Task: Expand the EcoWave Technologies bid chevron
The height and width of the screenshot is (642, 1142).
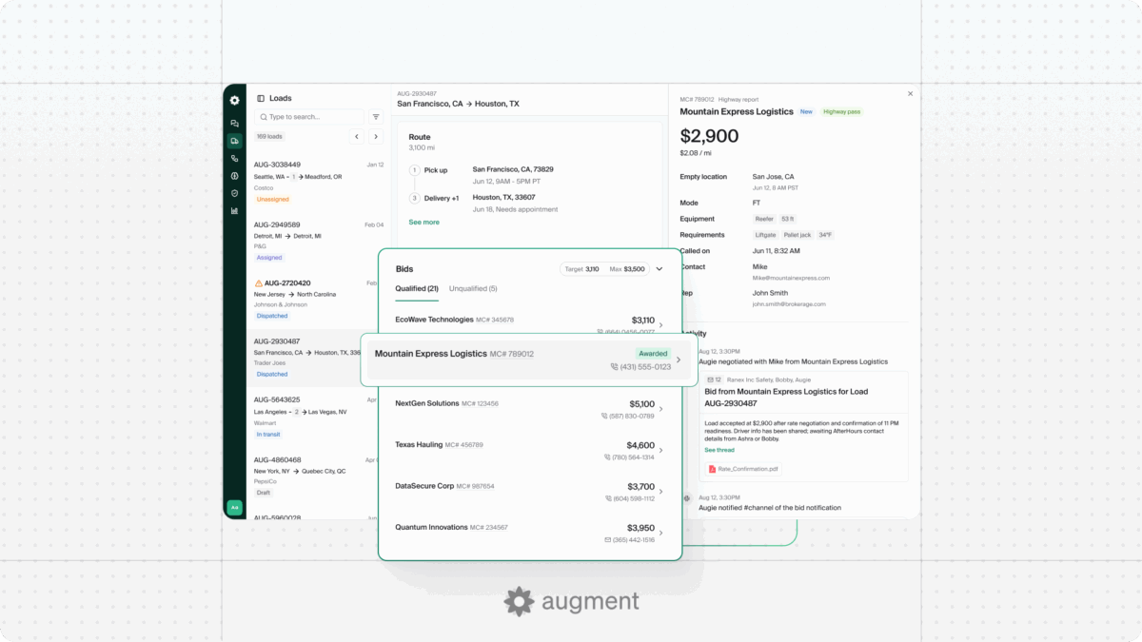Action: pos(661,325)
